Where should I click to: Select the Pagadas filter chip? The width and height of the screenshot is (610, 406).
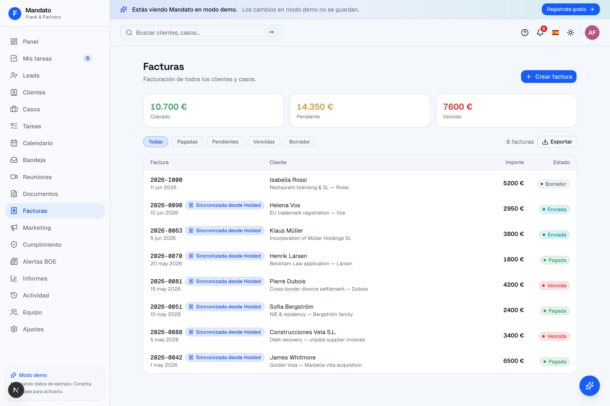click(187, 142)
